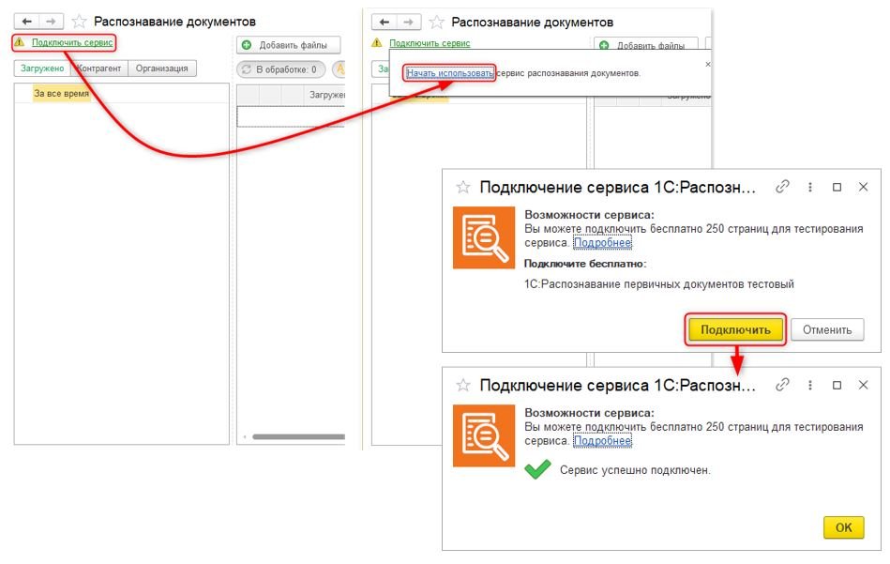Close the Начать использовать popup with its x
The height and width of the screenshot is (564, 890).
coord(707,65)
